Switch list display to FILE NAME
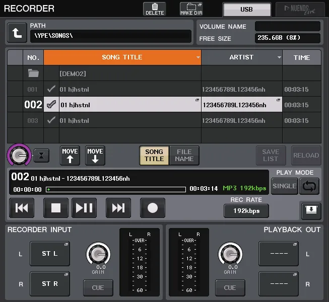 tap(184, 156)
